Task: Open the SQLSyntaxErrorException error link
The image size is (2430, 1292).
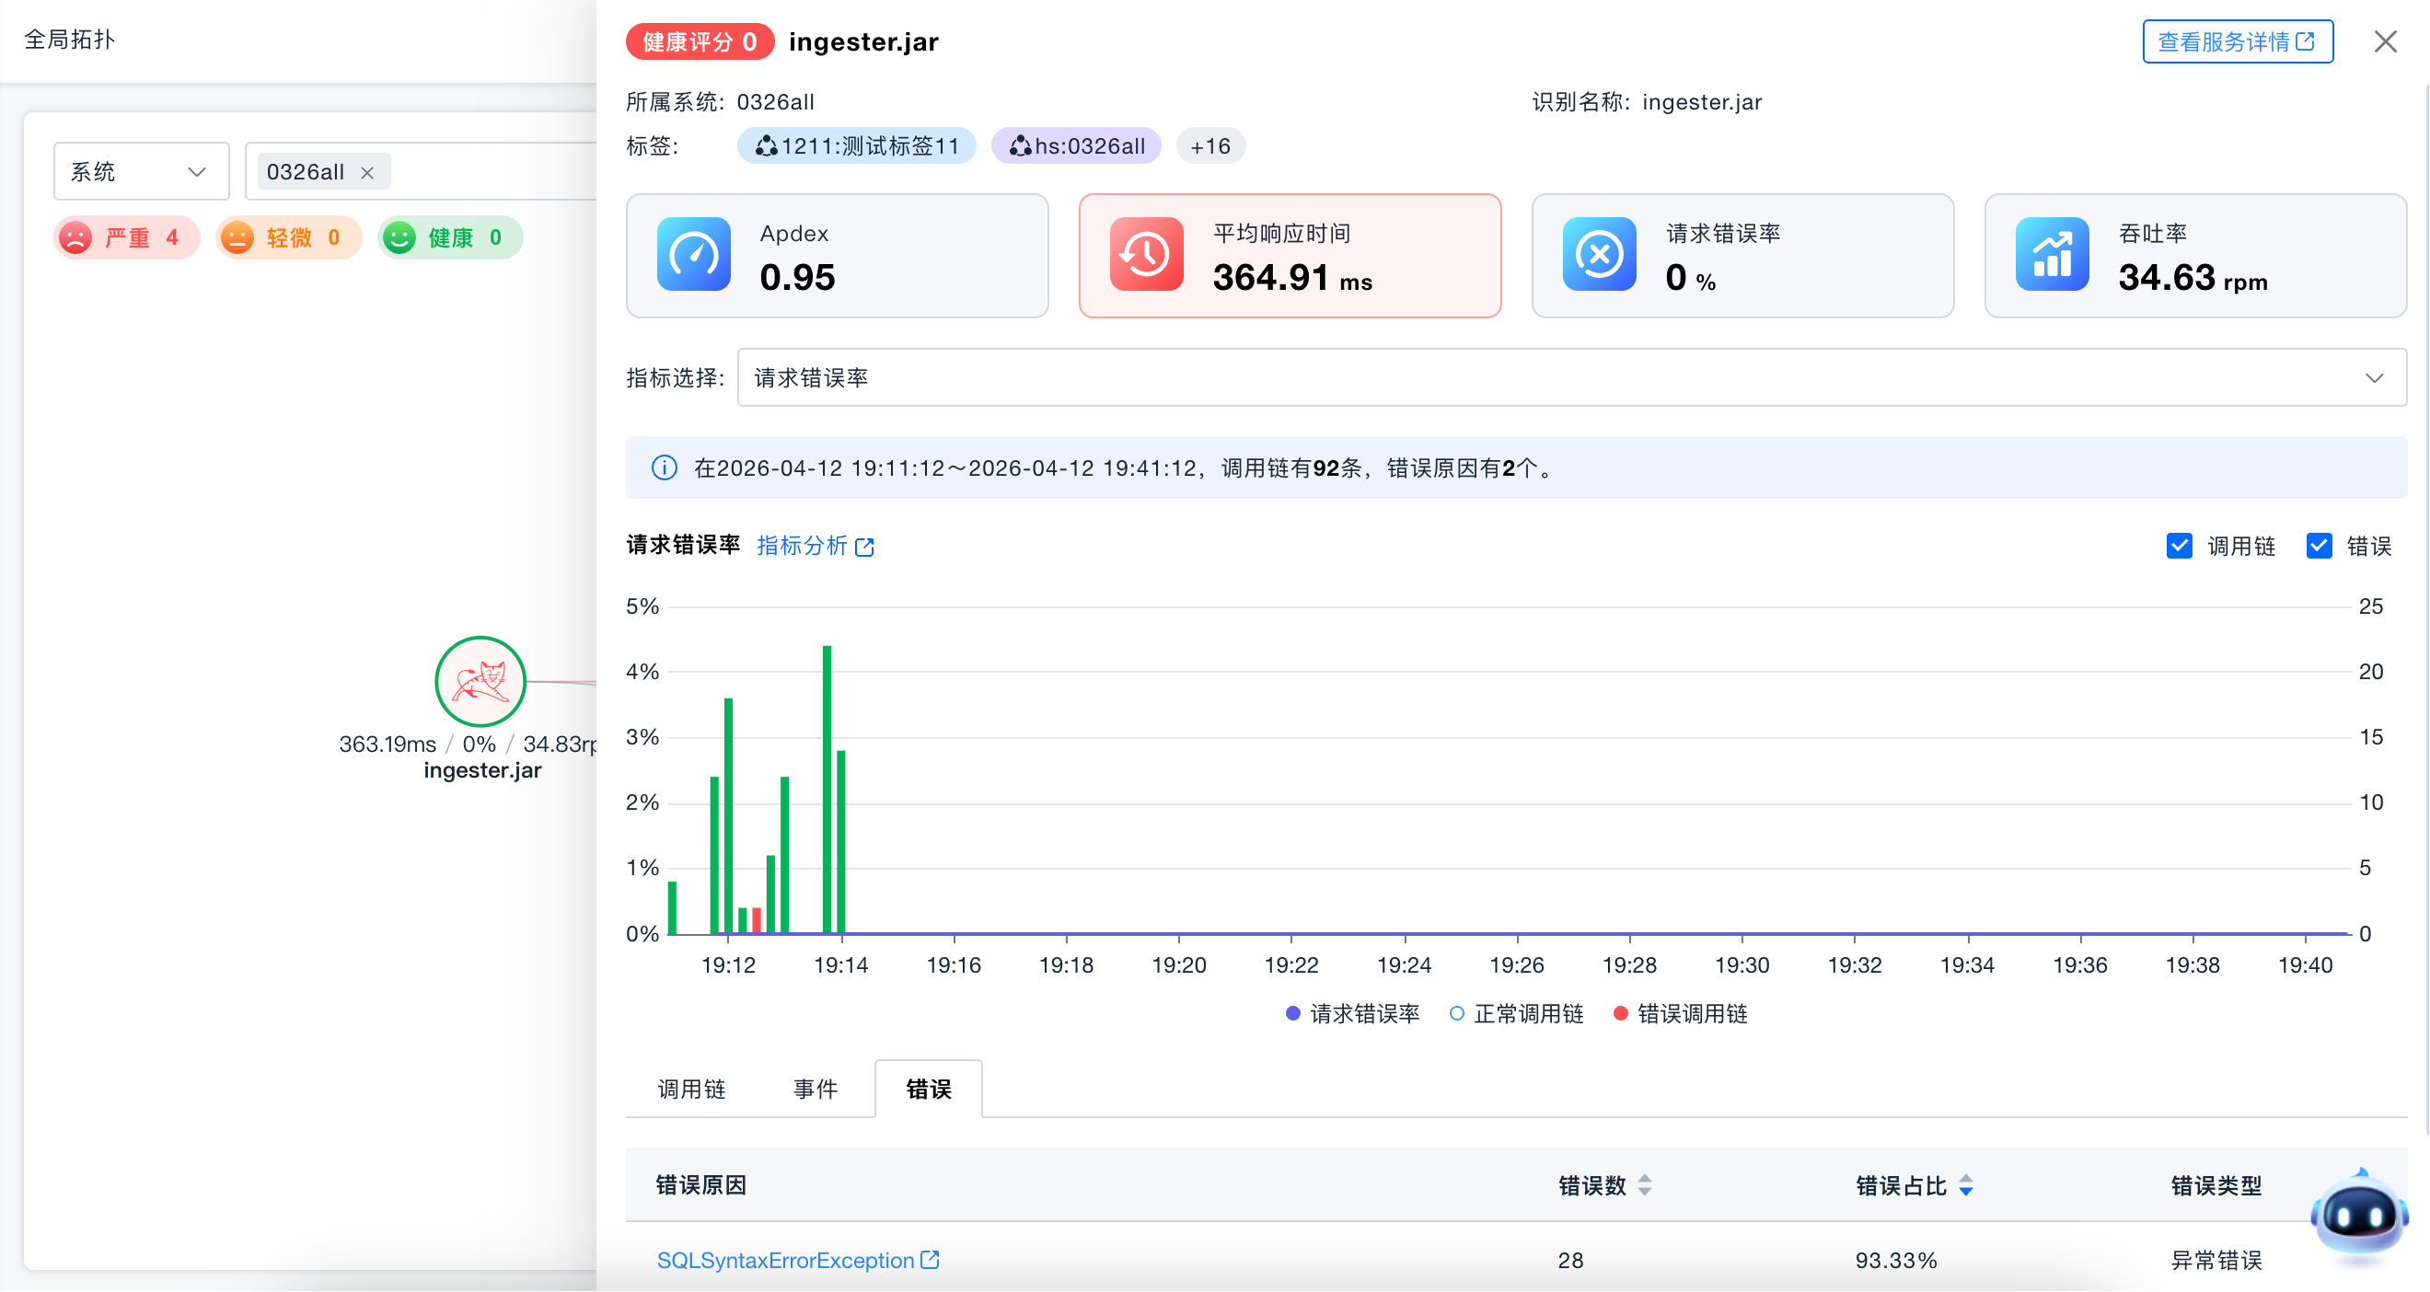Action: (786, 1260)
